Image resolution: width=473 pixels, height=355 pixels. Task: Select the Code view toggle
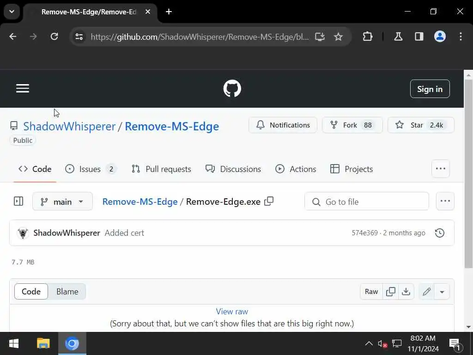coord(31,292)
